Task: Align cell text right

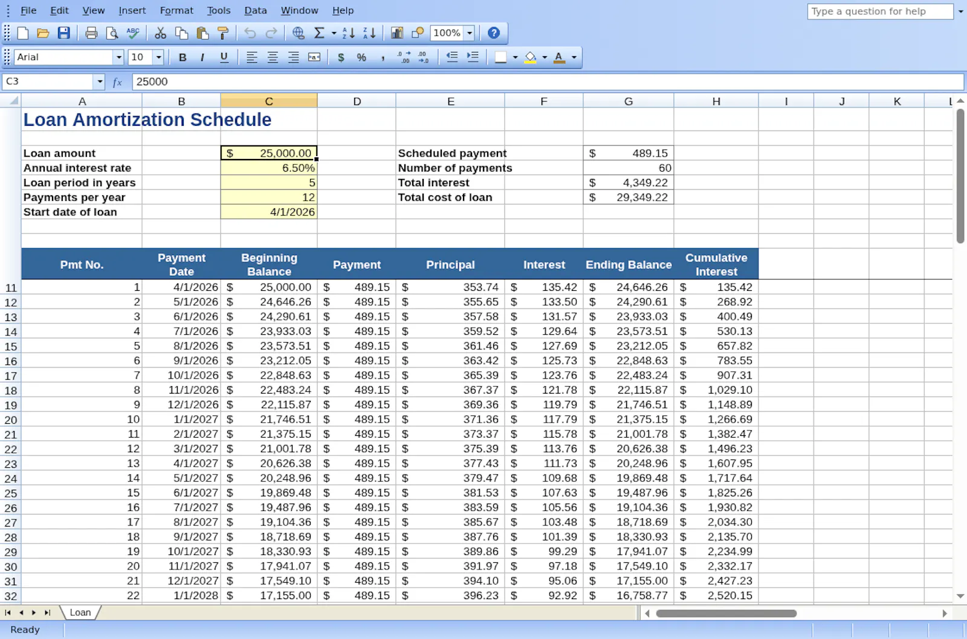Action: point(294,57)
